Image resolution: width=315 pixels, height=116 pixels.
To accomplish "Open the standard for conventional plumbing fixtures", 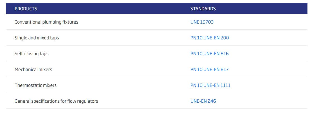I will [x=202, y=22].
